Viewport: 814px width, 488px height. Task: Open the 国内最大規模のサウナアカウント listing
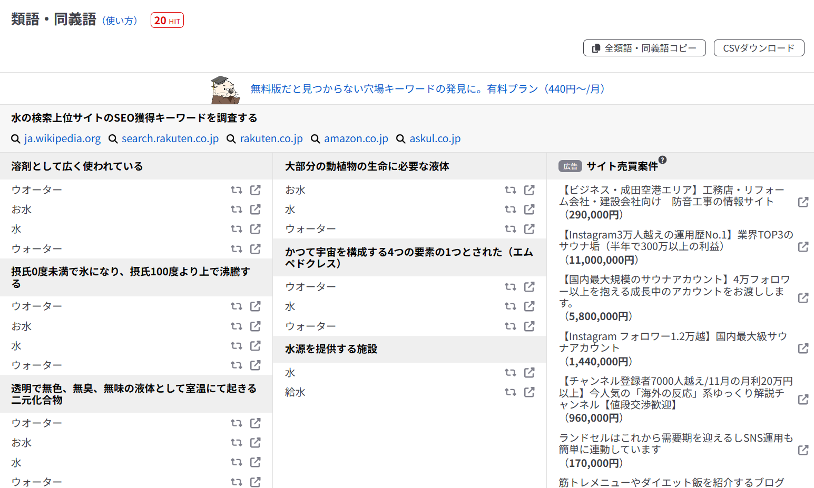click(x=674, y=291)
